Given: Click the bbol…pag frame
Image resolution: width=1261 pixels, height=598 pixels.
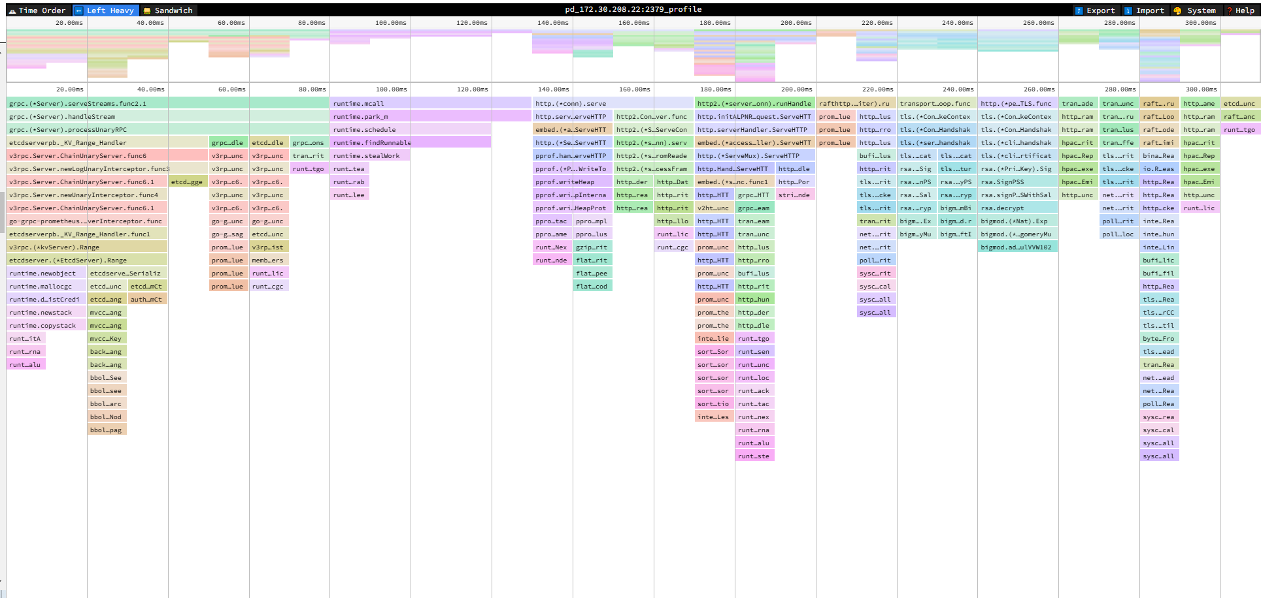Looking at the screenshot, I should [107, 430].
